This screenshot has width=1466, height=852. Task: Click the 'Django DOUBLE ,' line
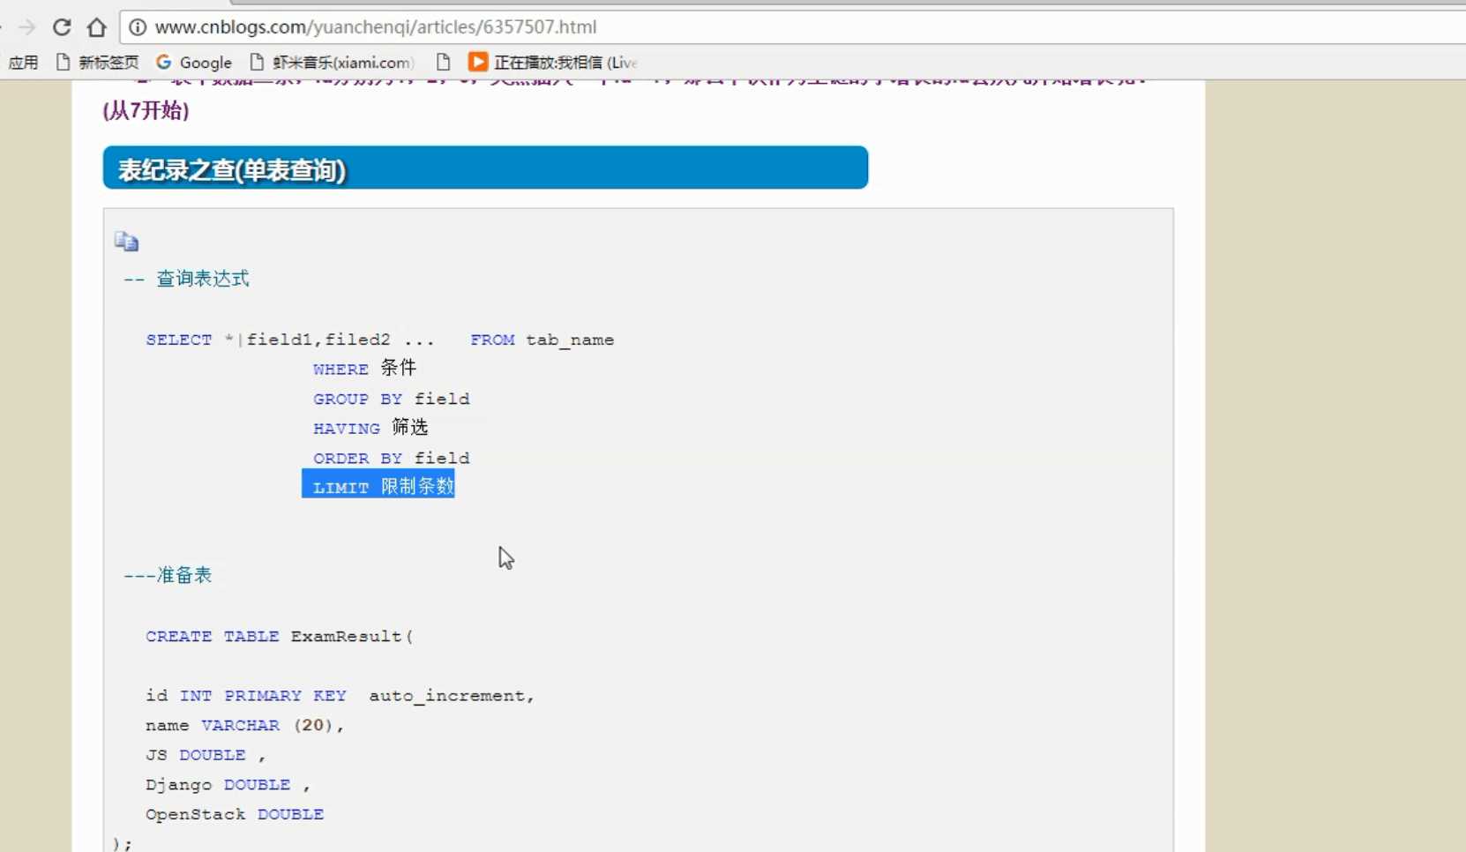click(x=228, y=784)
